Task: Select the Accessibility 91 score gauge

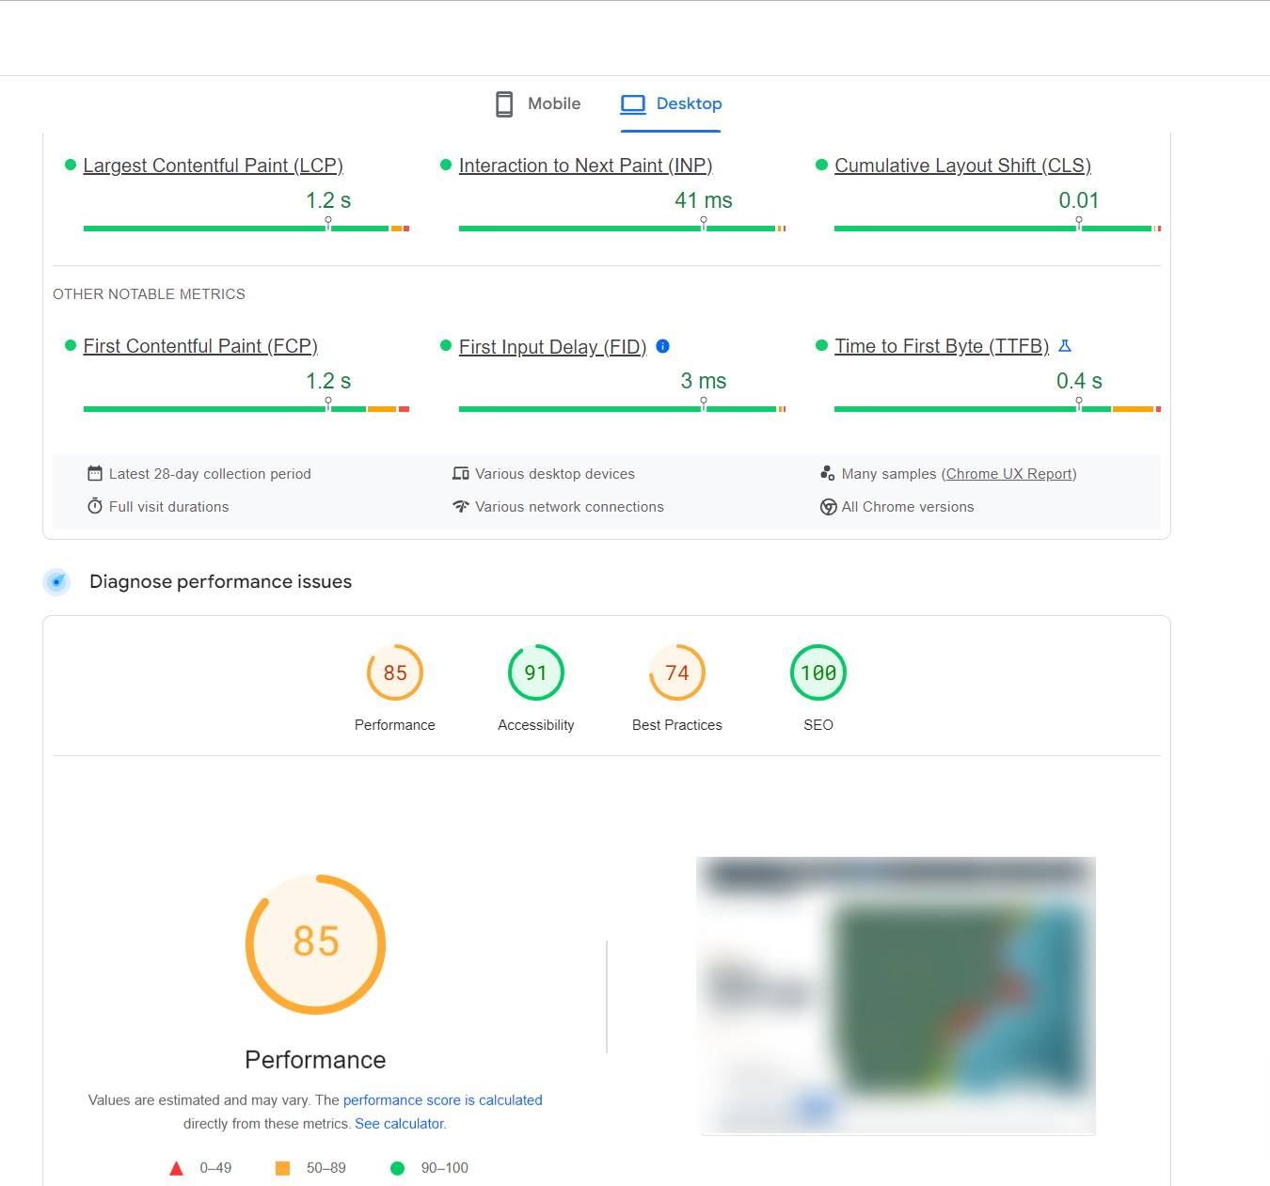Action: coord(536,672)
